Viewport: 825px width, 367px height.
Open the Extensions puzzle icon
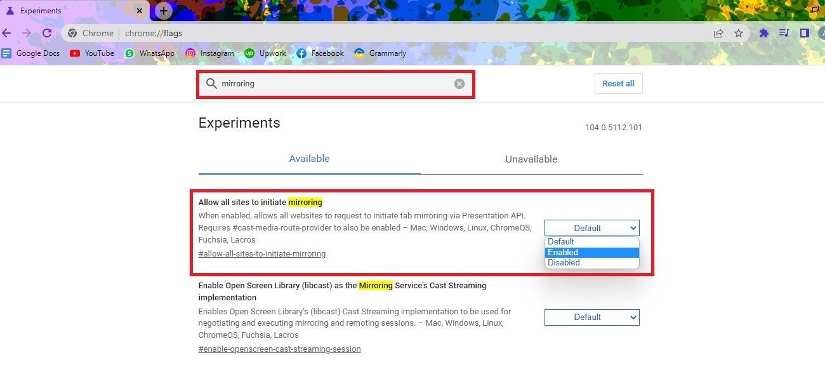763,32
